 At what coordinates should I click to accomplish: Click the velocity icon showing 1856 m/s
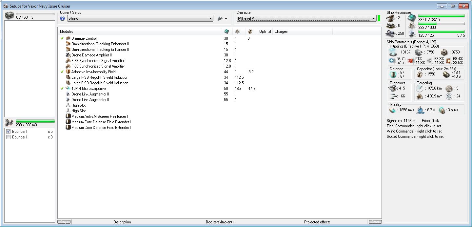pyautogui.click(x=393, y=110)
